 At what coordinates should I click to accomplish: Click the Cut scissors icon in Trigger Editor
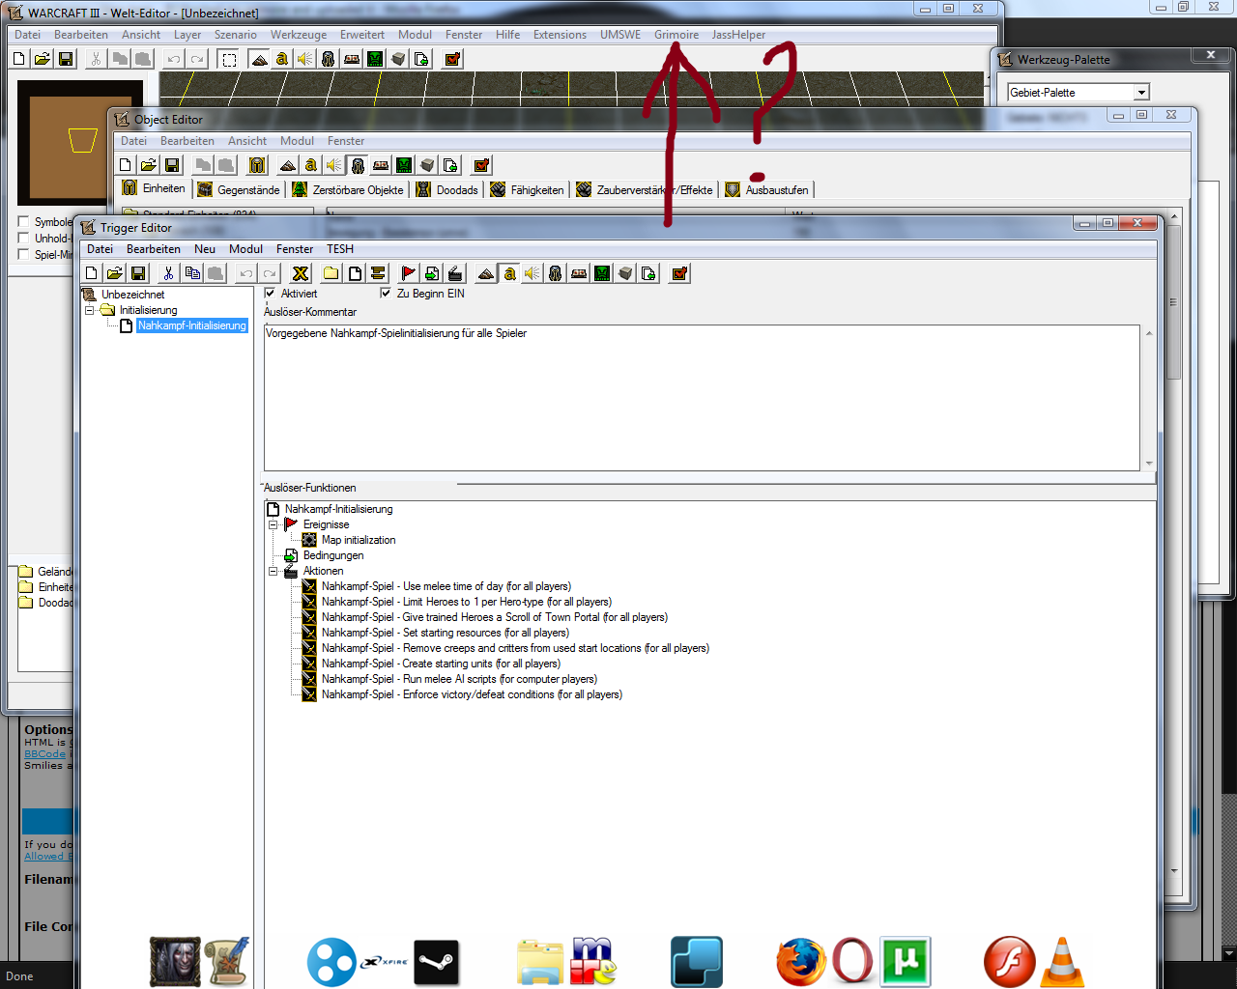coord(169,273)
